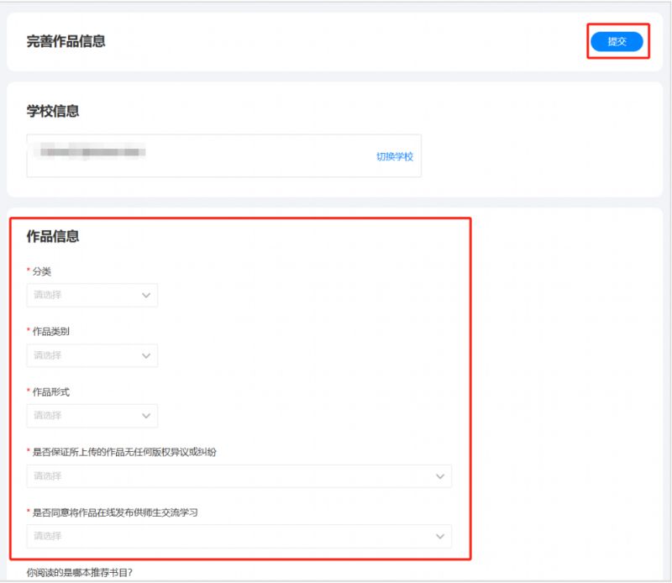This screenshot has width=672, height=583.
Task: Open the 分类 dropdown
Action: [92, 295]
